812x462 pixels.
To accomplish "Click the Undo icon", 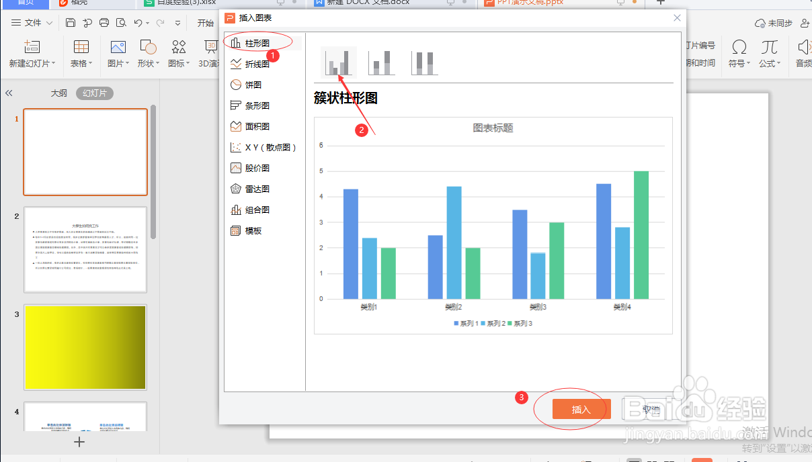I will coord(138,23).
